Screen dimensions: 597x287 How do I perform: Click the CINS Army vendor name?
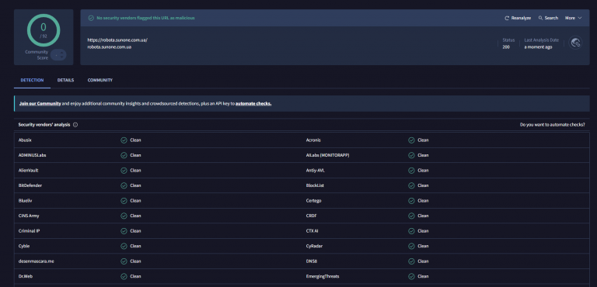[x=29, y=216]
